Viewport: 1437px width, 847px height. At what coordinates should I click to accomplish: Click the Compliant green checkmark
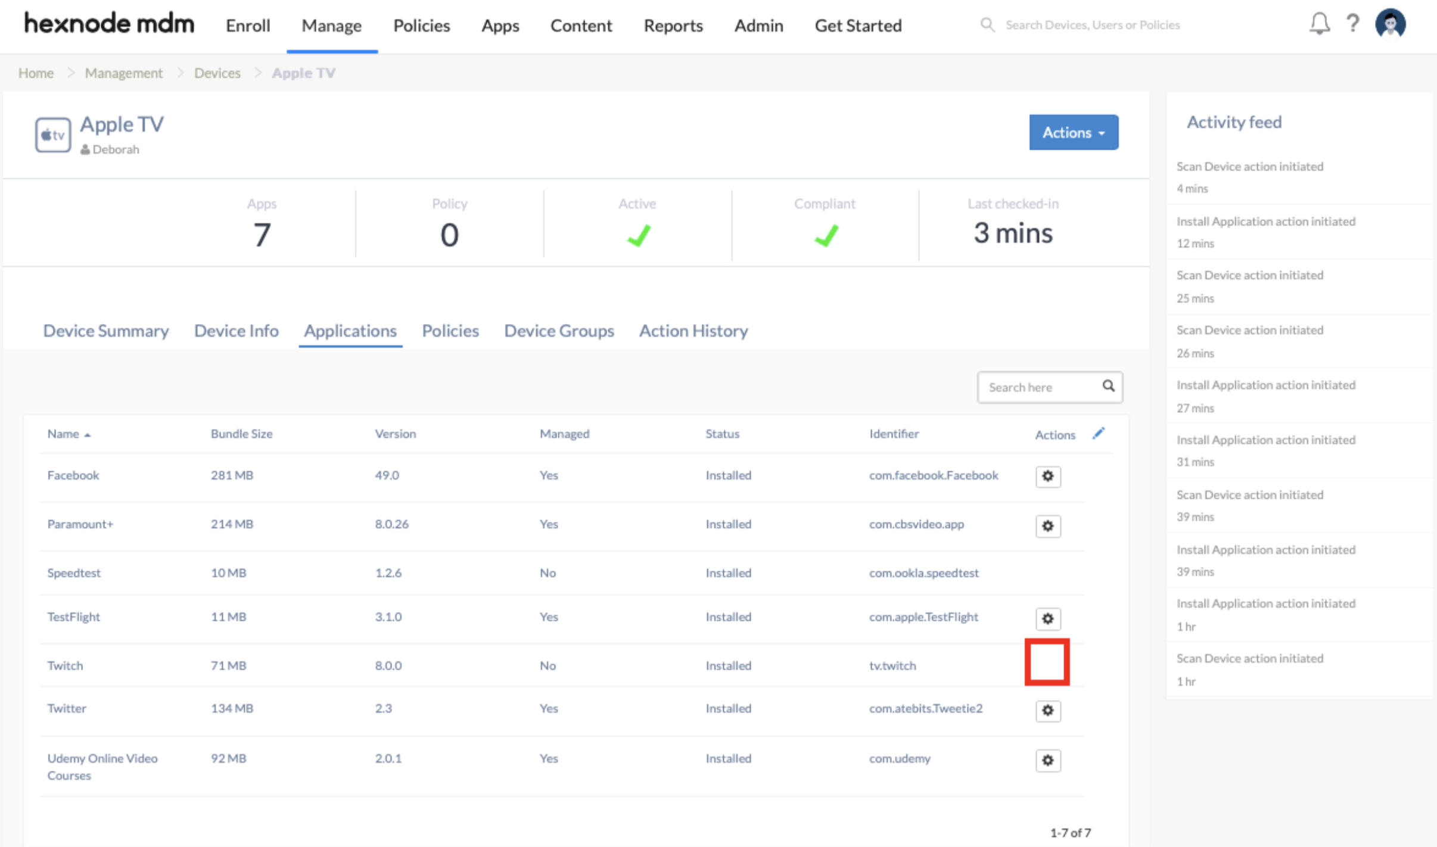[x=826, y=235]
